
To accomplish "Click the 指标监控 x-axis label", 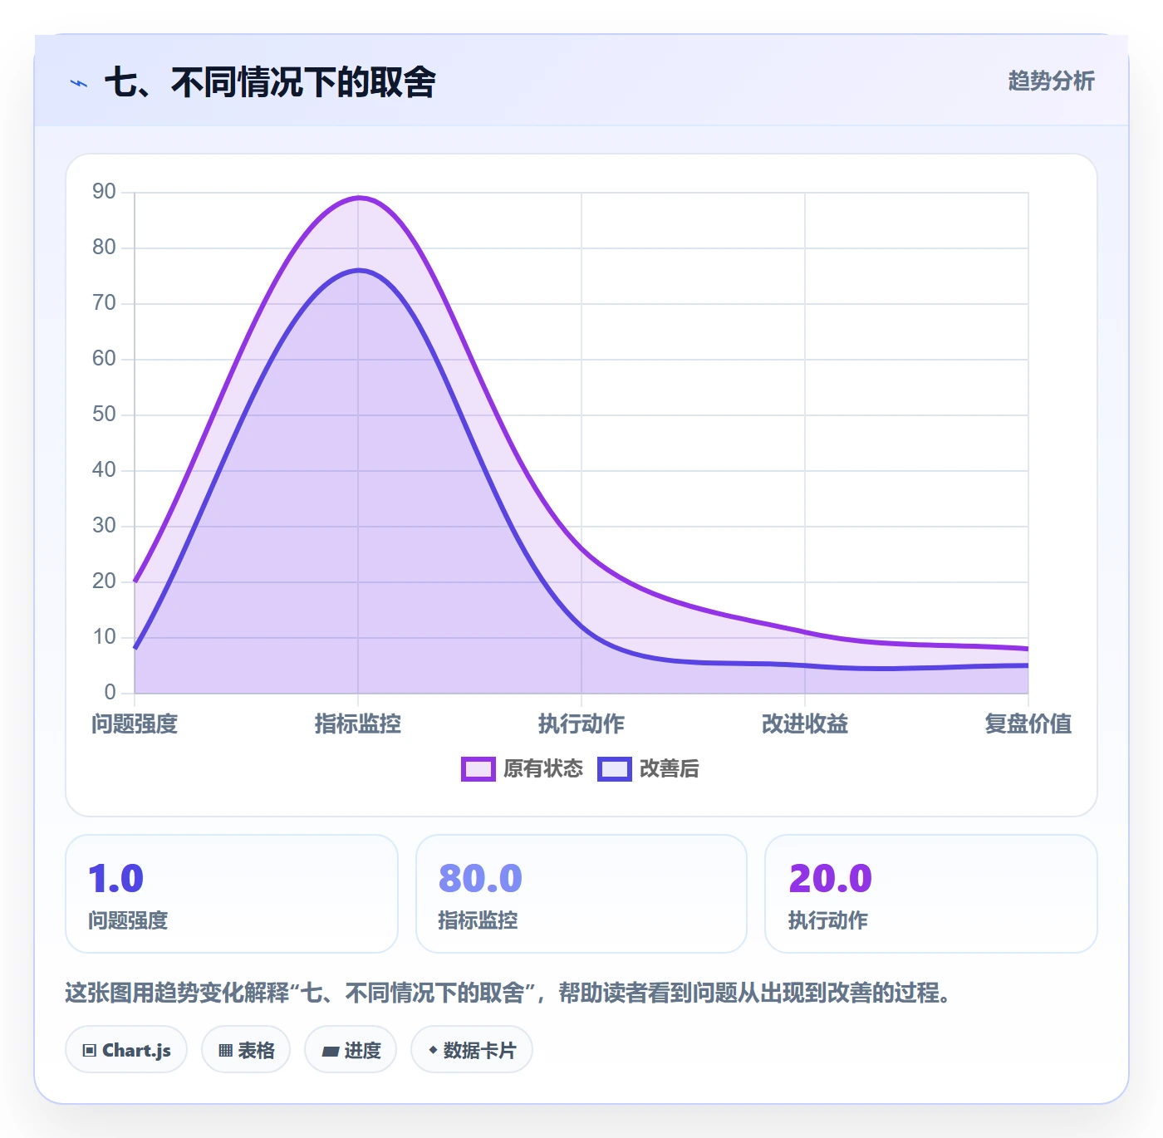I will 358,724.
